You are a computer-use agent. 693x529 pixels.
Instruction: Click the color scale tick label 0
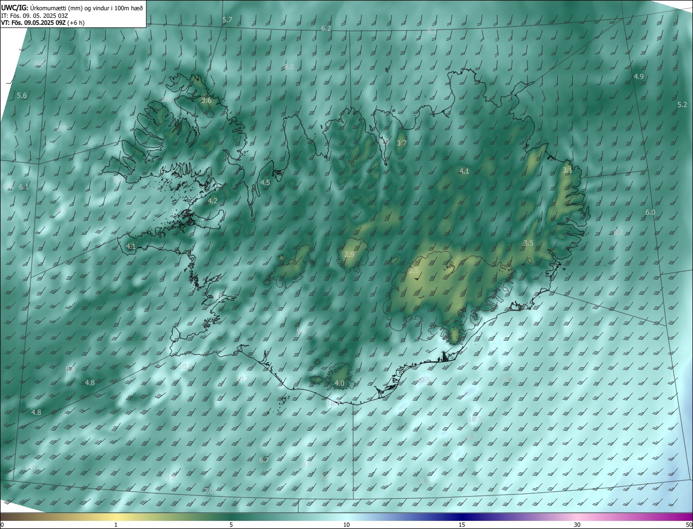(2, 525)
